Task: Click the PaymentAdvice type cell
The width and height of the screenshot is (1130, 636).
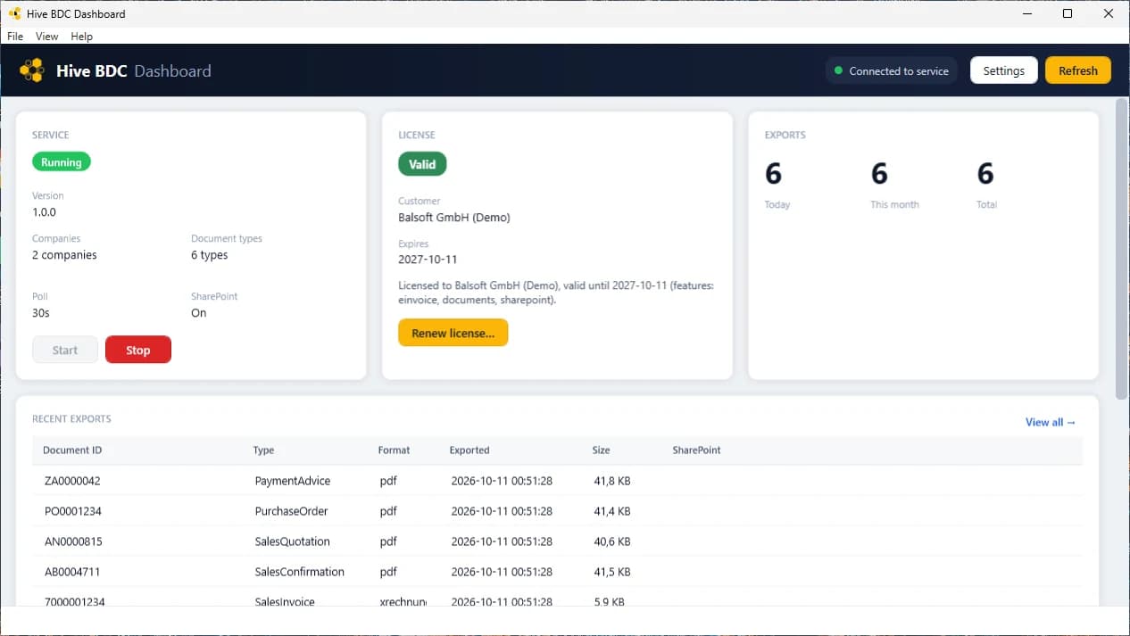Action: (293, 481)
